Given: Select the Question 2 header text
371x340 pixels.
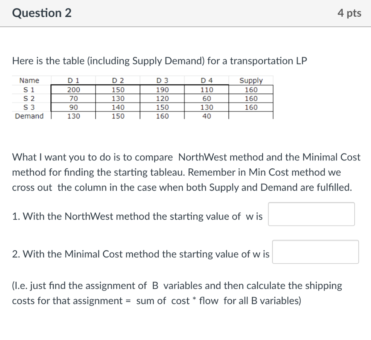Looking at the screenshot, I should point(42,13).
